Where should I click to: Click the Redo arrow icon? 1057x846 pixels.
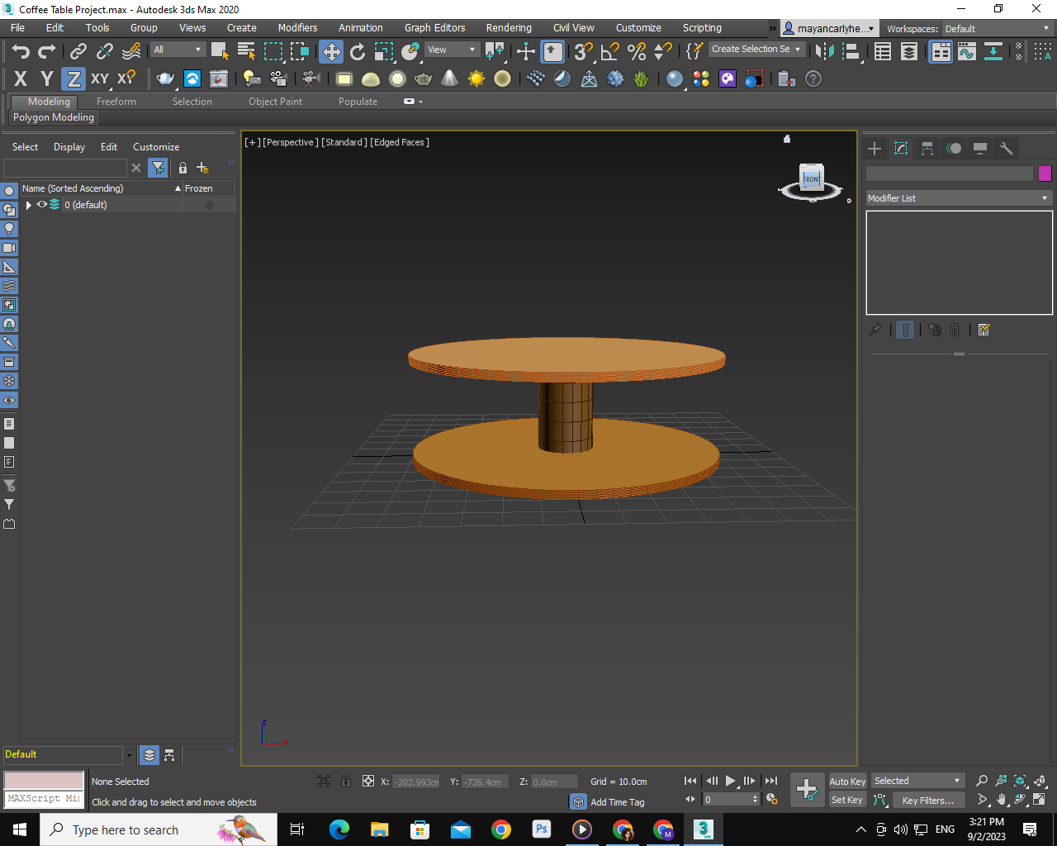(x=47, y=51)
